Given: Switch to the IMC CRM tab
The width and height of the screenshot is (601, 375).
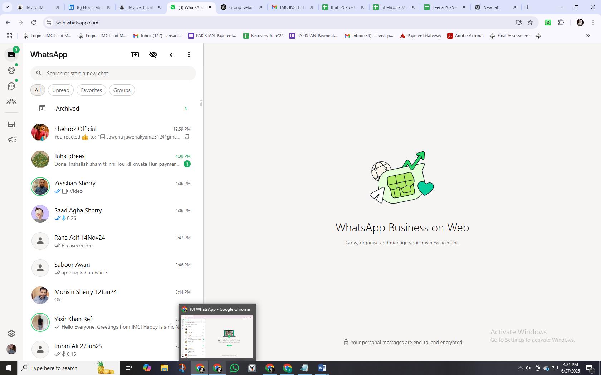Looking at the screenshot, I should pos(39,7).
